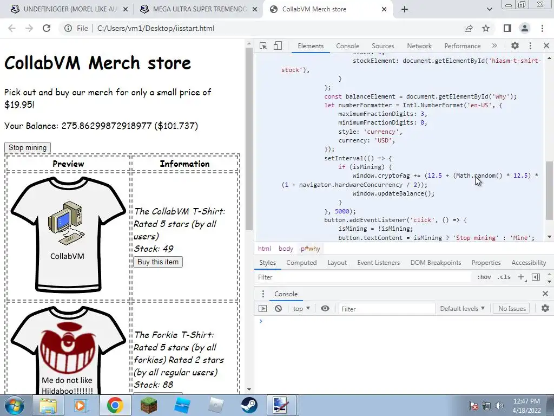The width and height of the screenshot is (554, 416).
Task: Open the volume speaker tray icon
Action: 499,406
